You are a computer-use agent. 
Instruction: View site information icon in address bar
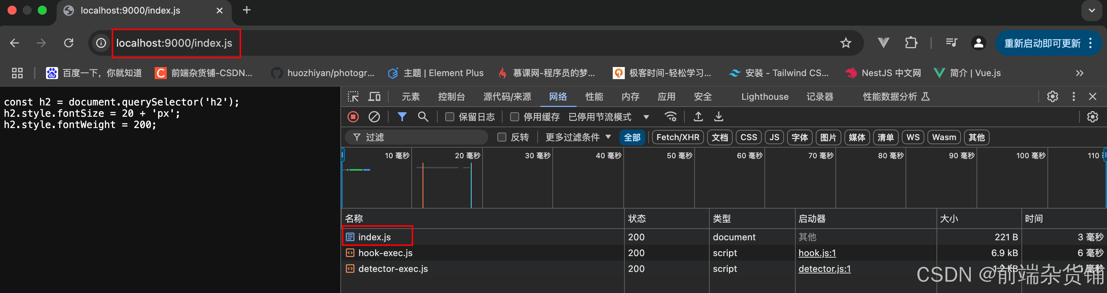101,43
